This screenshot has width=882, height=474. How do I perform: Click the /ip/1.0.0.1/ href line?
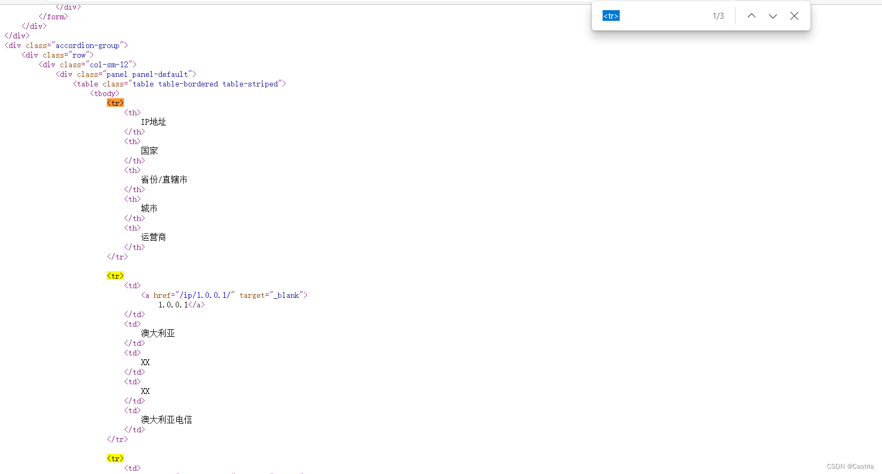(x=224, y=295)
